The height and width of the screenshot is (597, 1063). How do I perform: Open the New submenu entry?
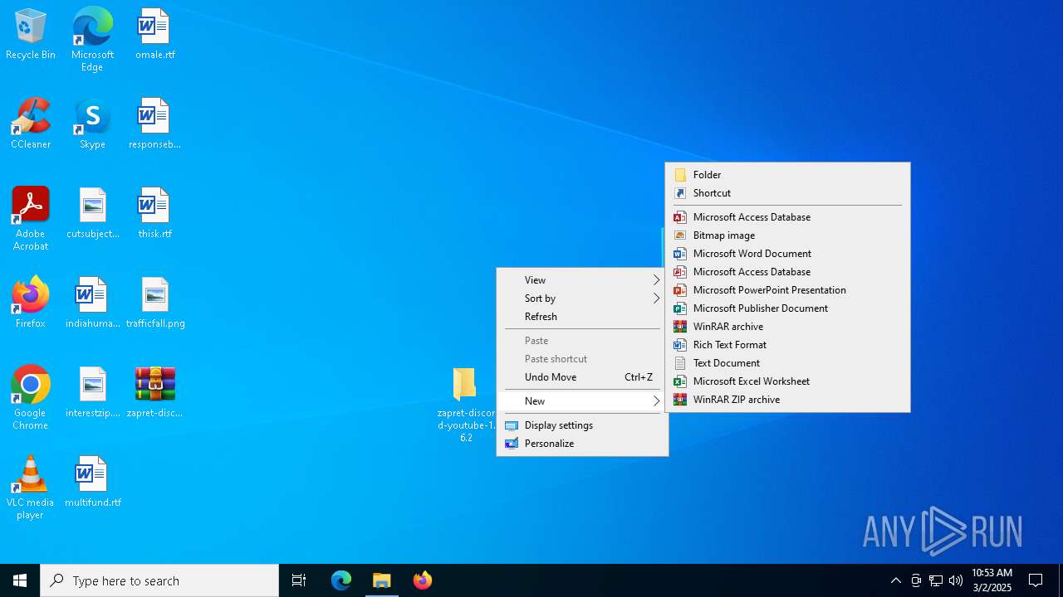pyautogui.click(x=582, y=401)
